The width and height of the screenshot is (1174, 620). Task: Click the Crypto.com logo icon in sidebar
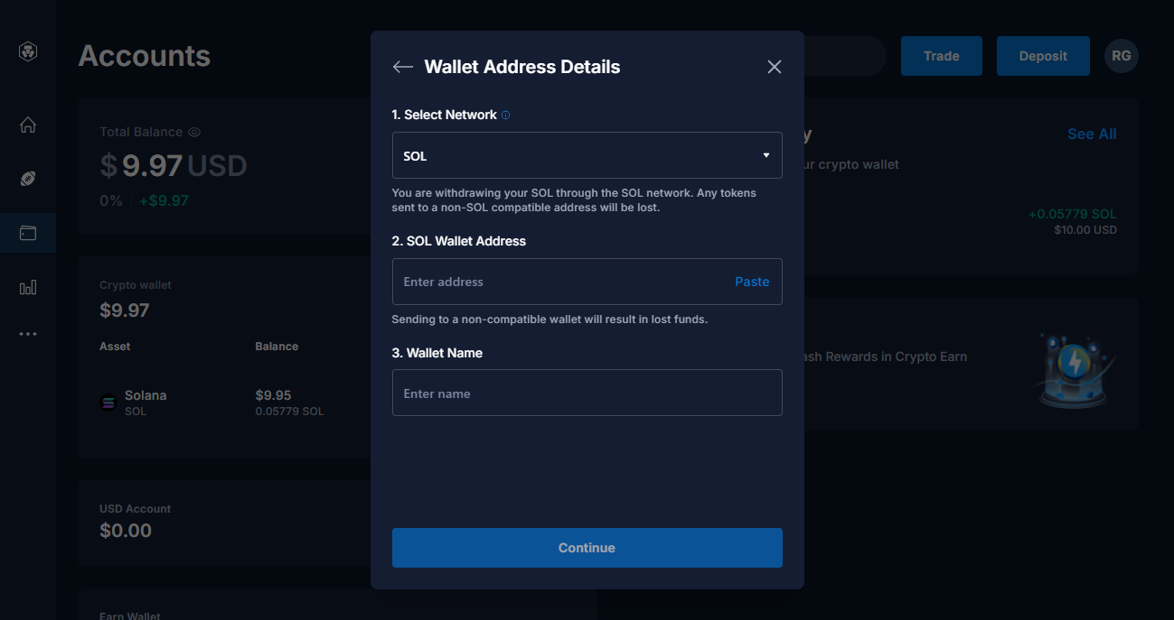click(x=28, y=52)
